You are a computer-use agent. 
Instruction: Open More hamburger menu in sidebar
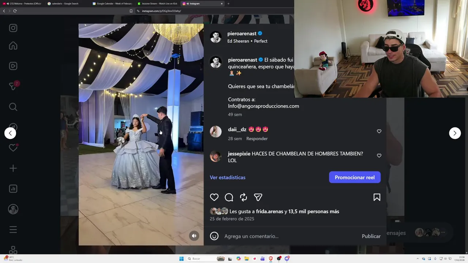pos(13,230)
